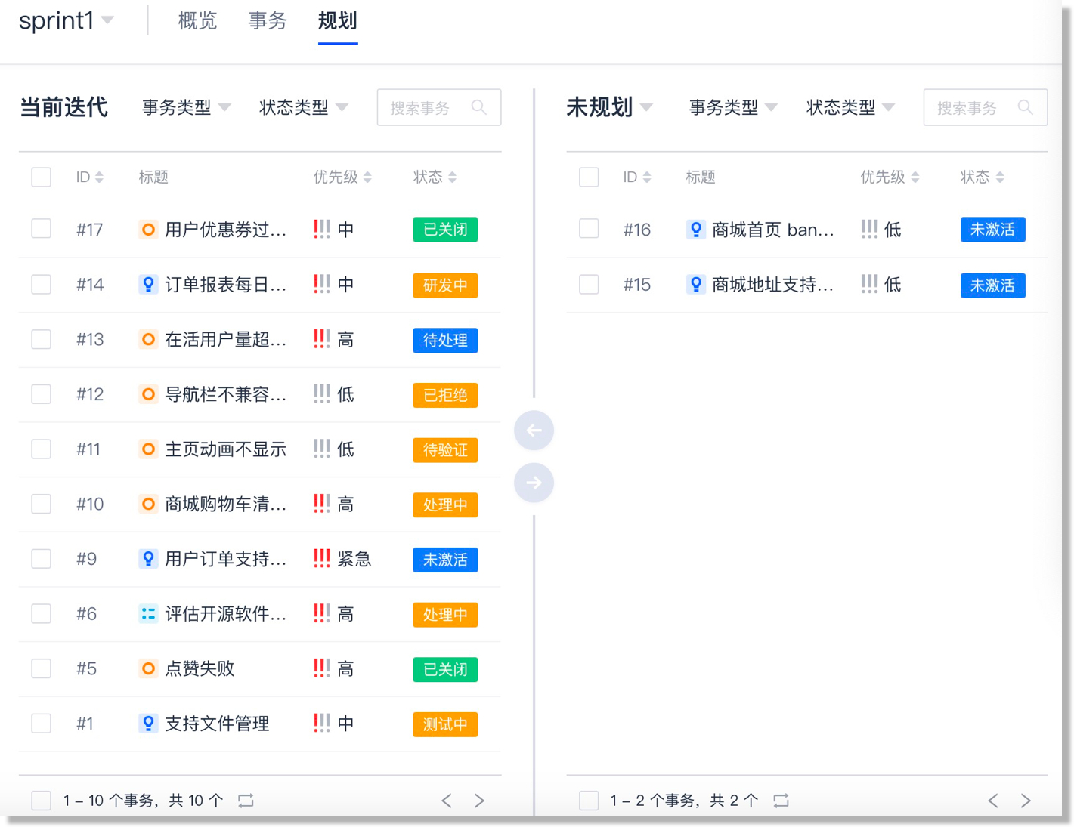This screenshot has height=827, width=1074.
Task: Click bug icon of issue #5 点赞失败
Action: click(x=149, y=668)
